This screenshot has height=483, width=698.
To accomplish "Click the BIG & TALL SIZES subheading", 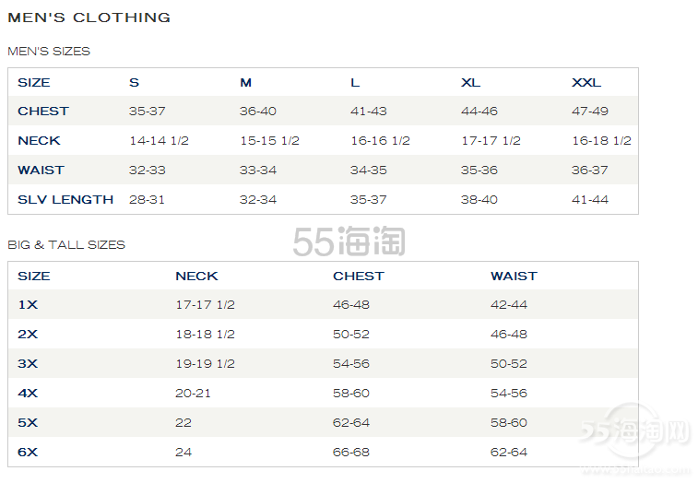I will click(66, 245).
